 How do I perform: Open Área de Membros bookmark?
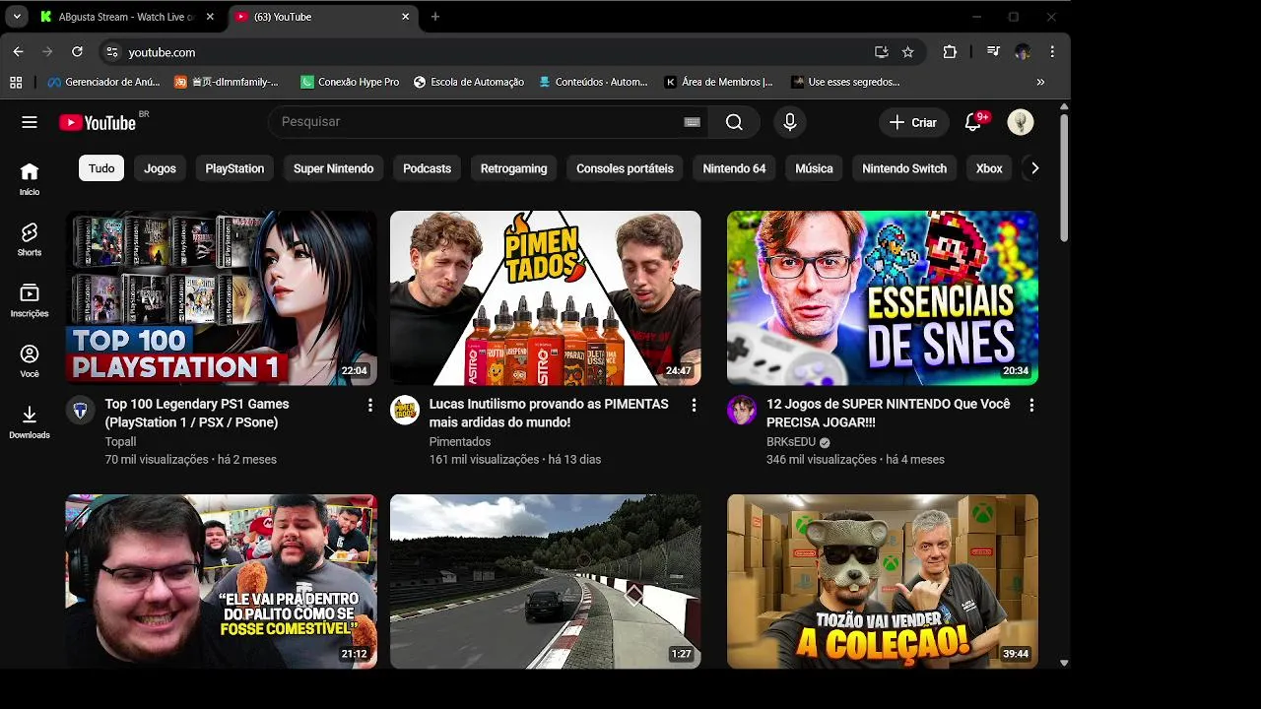coord(719,83)
